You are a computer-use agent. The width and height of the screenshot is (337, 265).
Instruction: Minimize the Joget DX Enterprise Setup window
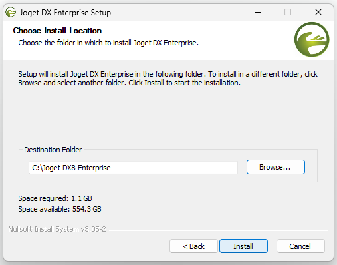tap(258, 12)
